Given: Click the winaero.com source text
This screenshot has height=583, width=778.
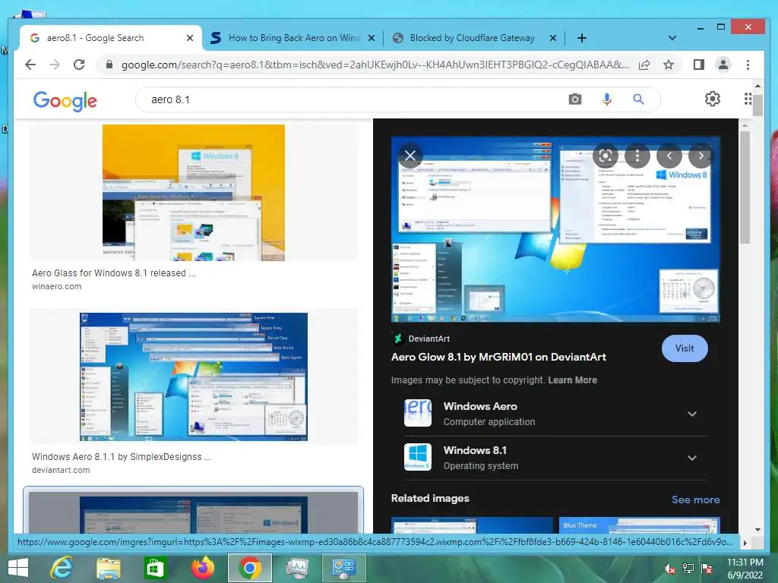Looking at the screenshot, I should point(56,286).
